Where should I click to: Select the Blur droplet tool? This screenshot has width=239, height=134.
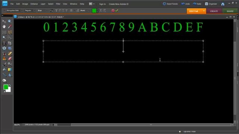10,75
